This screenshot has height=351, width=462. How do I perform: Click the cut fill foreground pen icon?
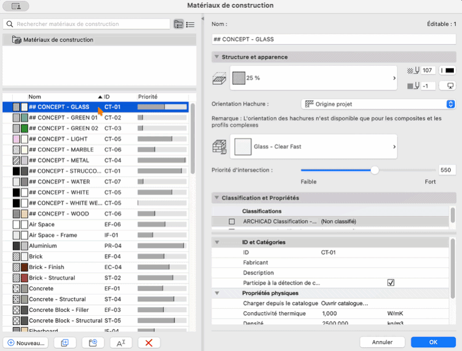pos(413,70)
